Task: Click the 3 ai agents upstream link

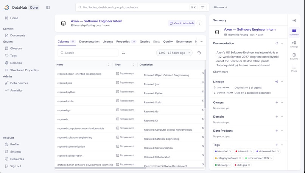Action: (x=255, y=87)
